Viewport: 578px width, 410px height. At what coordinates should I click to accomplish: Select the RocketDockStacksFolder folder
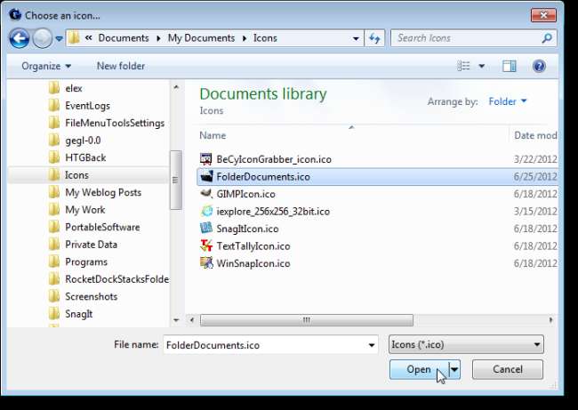116,278
